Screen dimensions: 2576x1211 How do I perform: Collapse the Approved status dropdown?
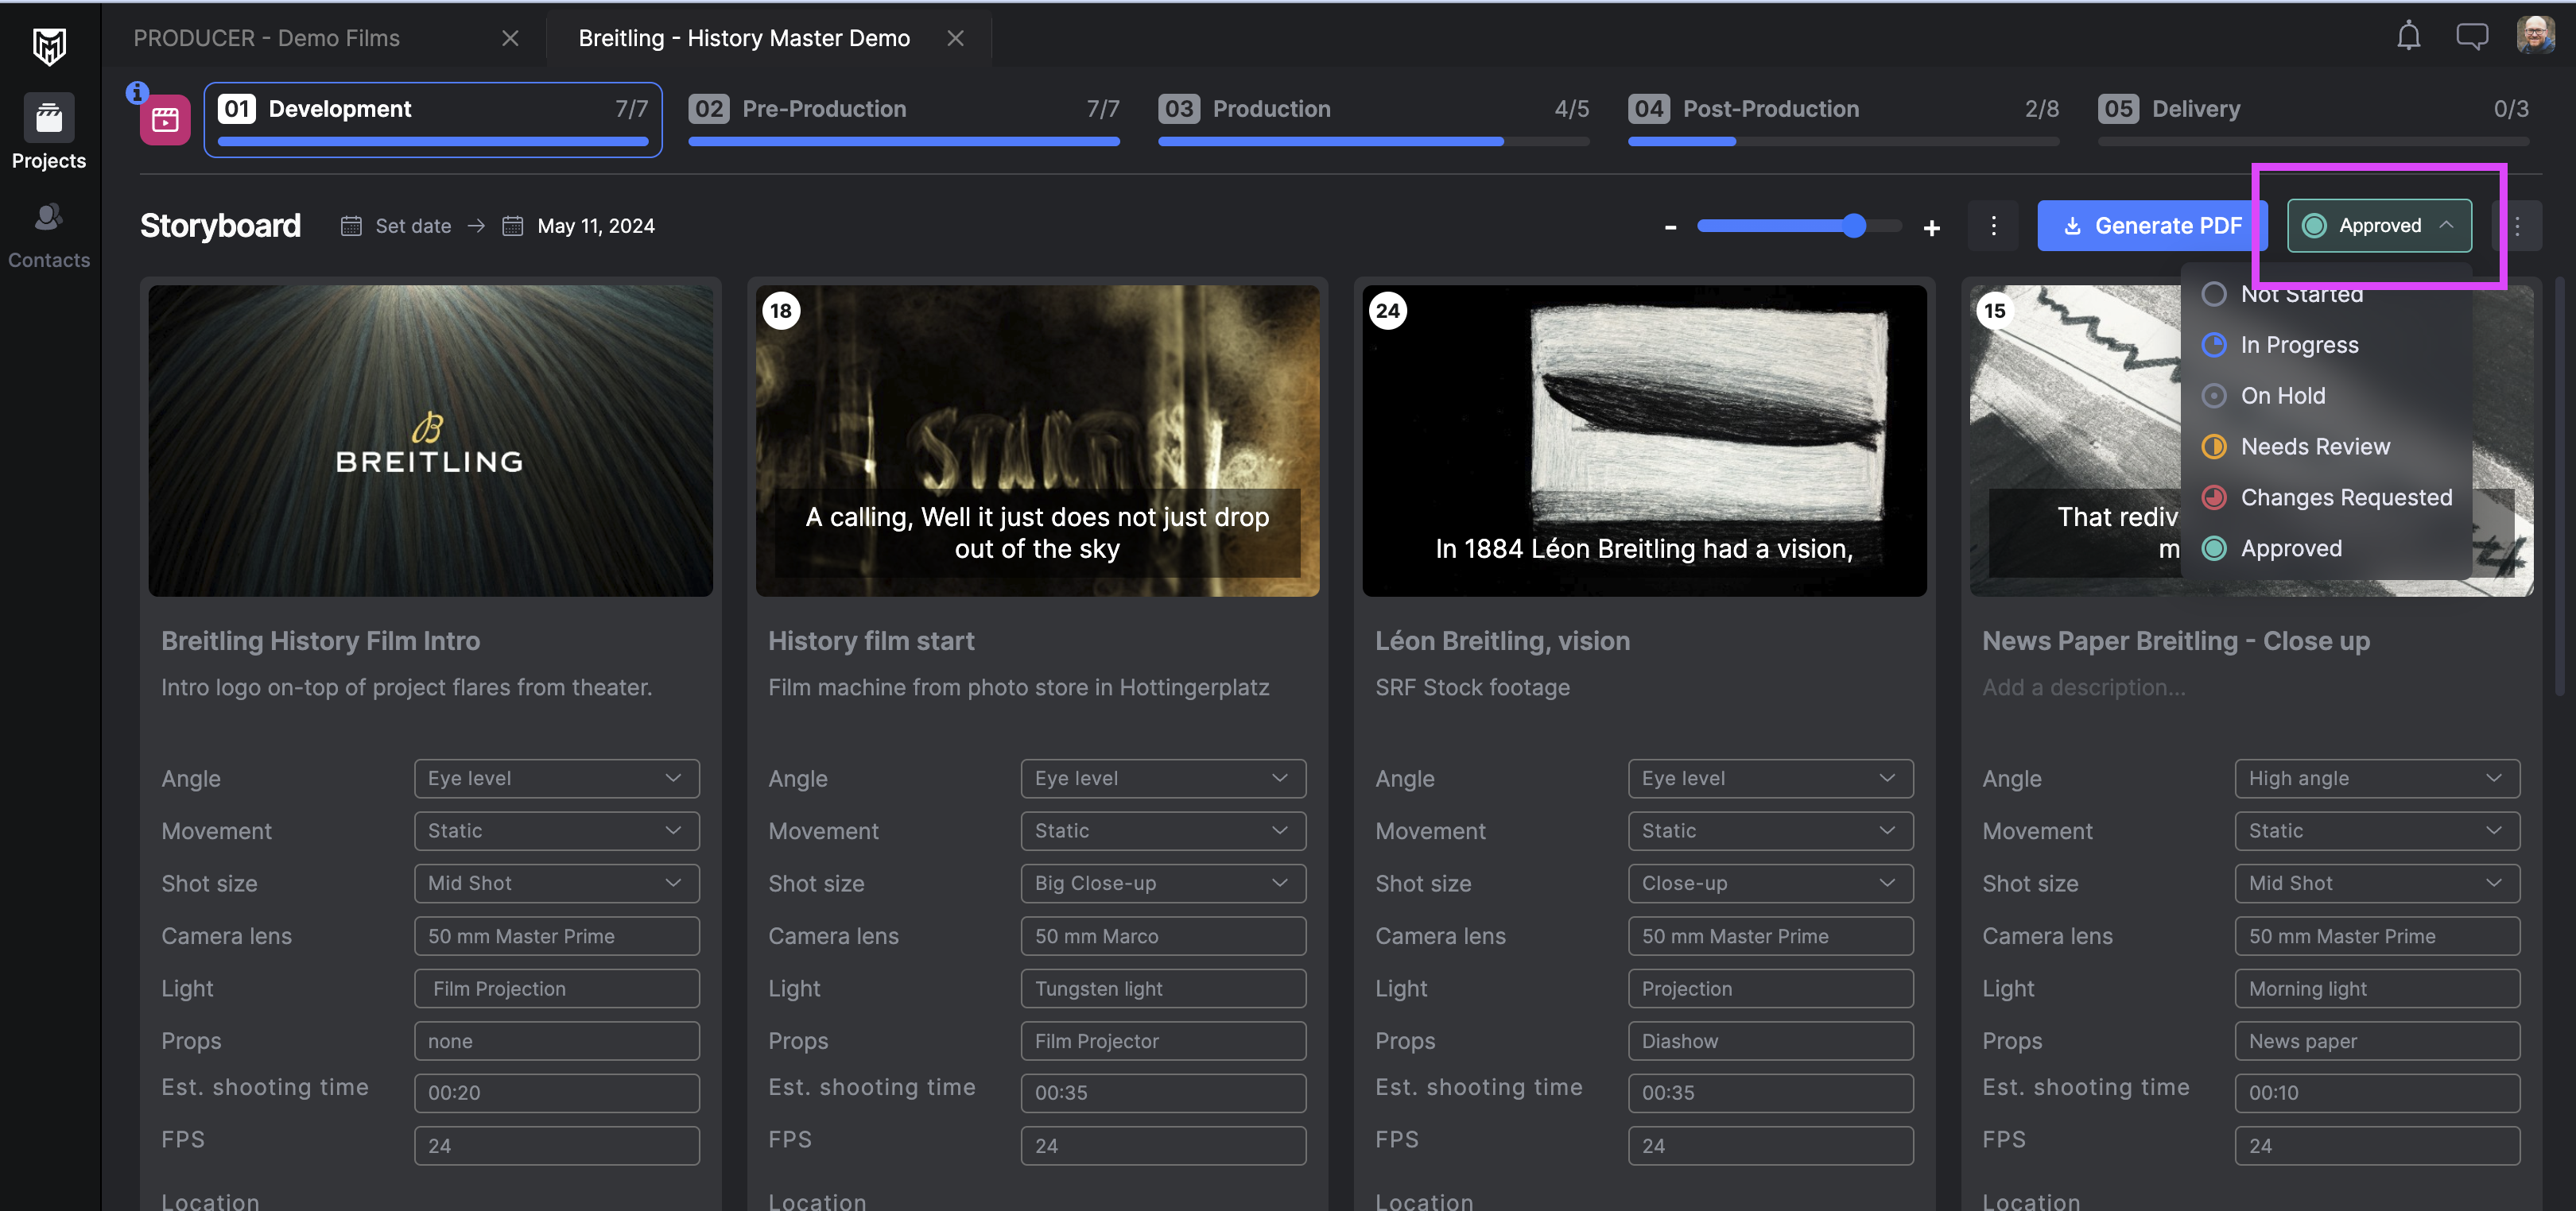(2379, 226)
